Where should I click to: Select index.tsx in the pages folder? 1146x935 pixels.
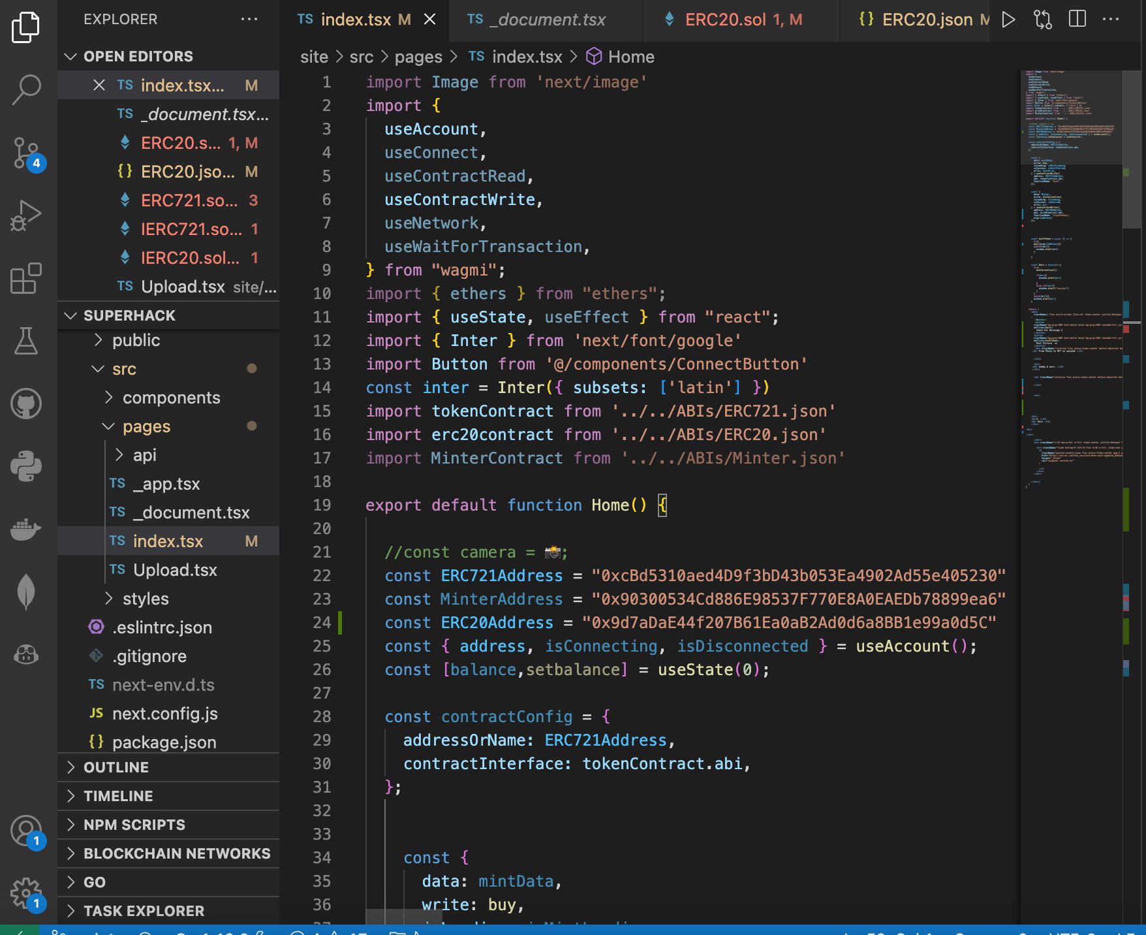(x=168, y=541)
